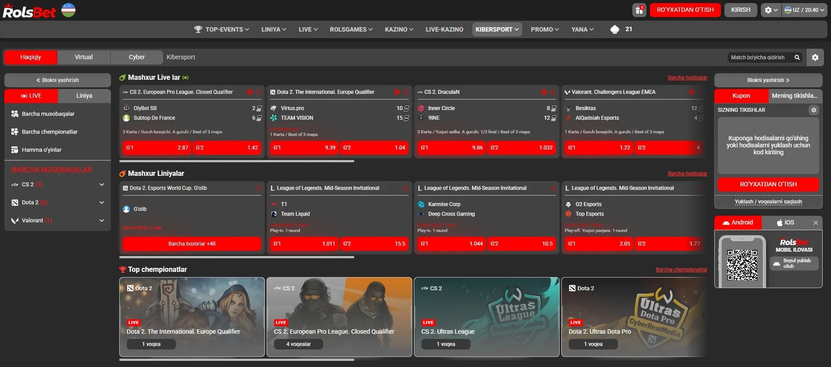Switch to the Mening tikishlarim tab
Image resolution: width=831 pixels, height=367 pixels.
click(x=795, y=96)
